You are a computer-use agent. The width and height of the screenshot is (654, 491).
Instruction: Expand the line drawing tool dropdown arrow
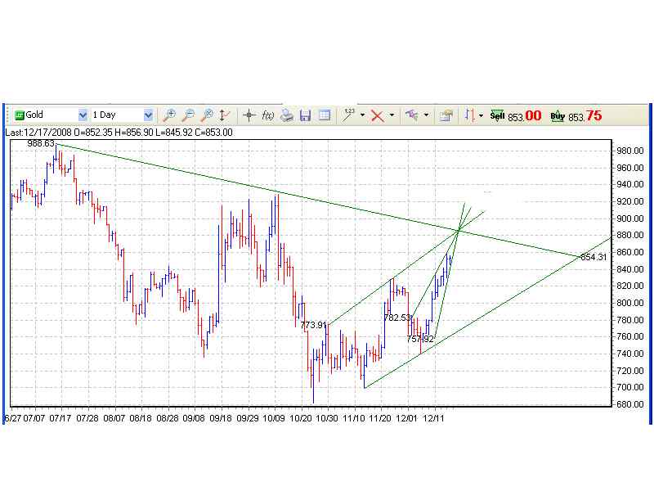362,115
